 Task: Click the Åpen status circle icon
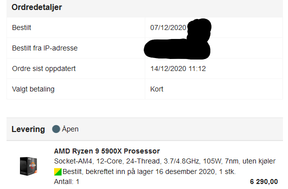(56, 129)
